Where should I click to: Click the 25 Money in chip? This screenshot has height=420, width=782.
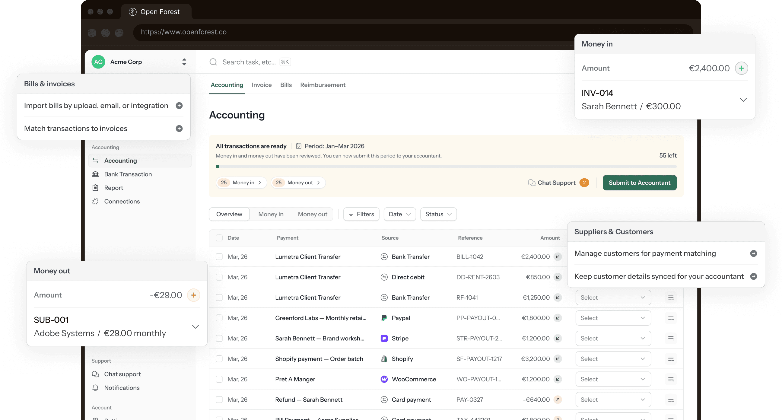click(x=241, y=183)
